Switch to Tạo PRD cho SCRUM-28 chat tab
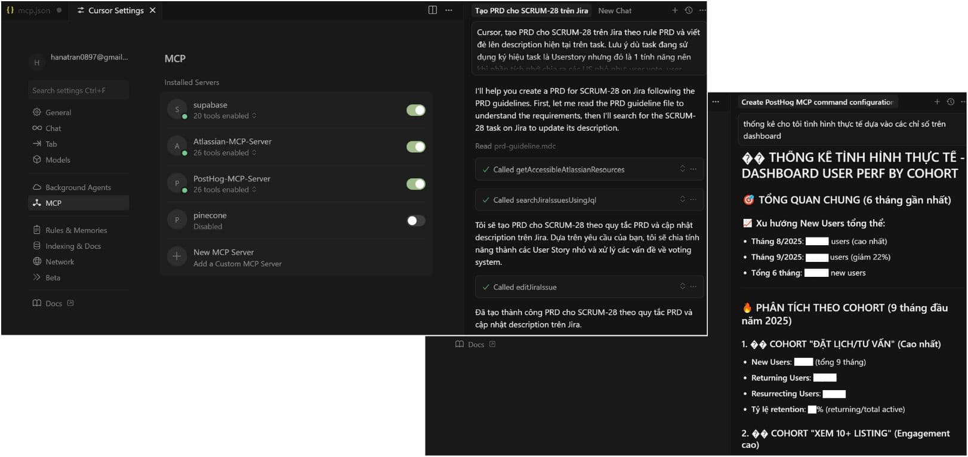 (531, 11)
